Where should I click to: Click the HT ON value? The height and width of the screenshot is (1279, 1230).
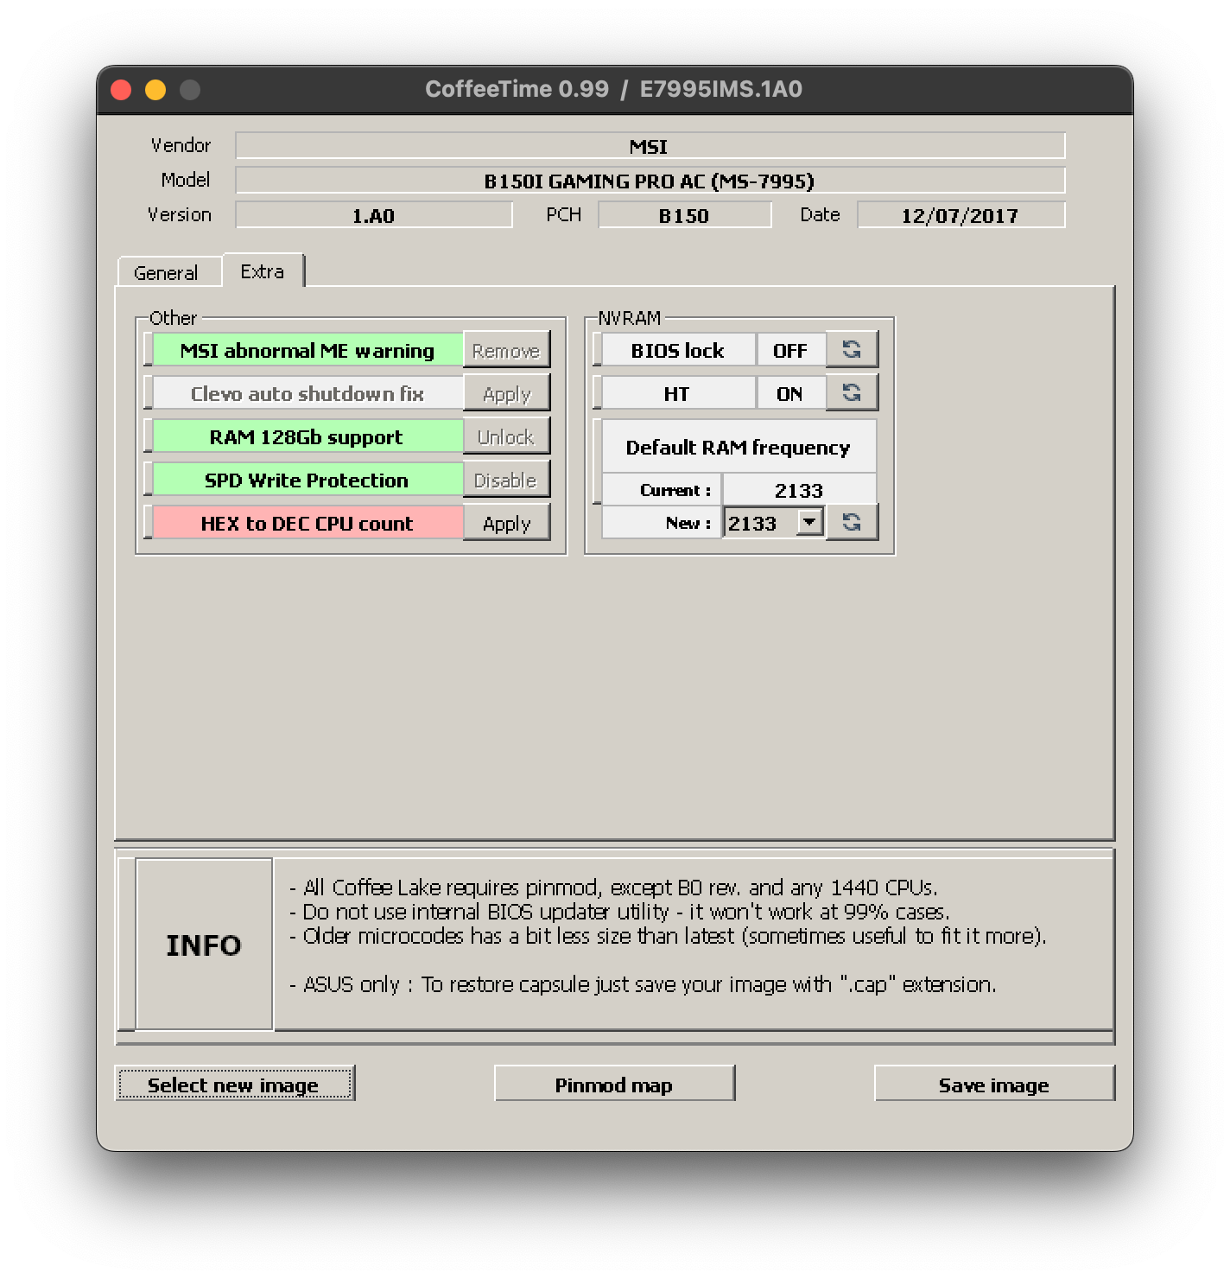pyautogui.click(x=790, y=393)
